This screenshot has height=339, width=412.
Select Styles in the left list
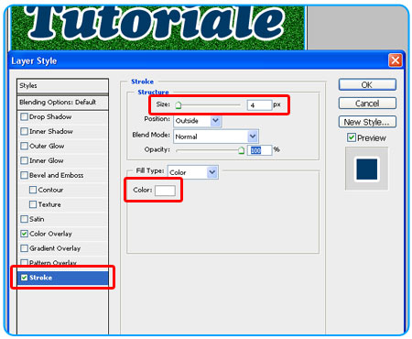coord(28,85)
